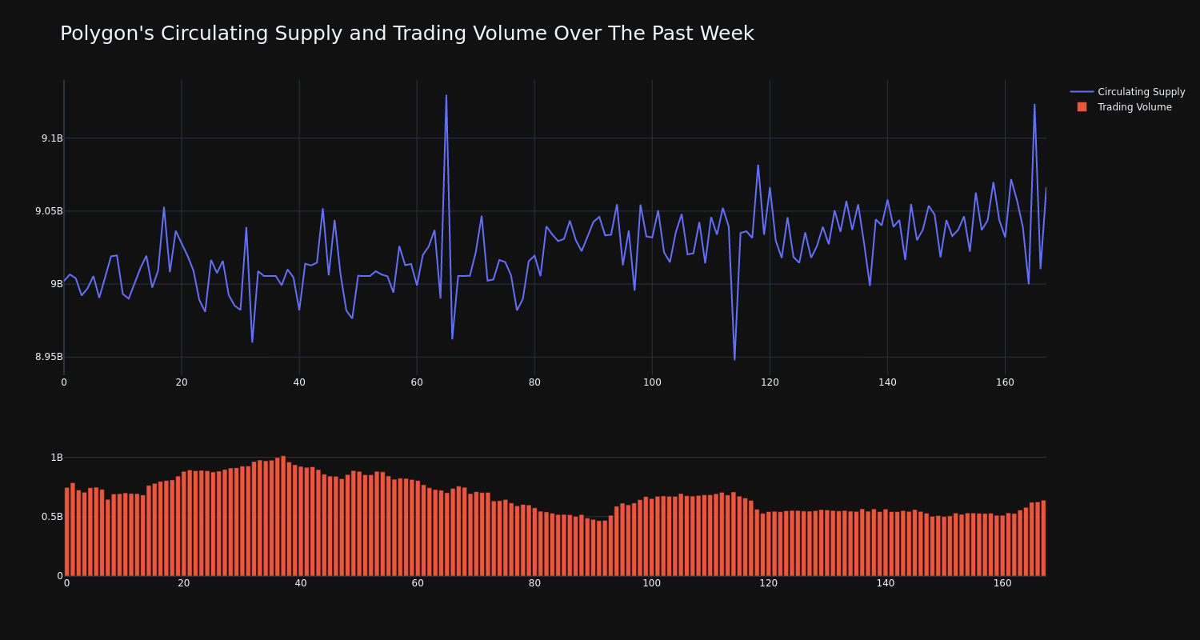Click the 40 tick label under volume chart
This screenshot has height=640, width=1200.
point(301,583)
